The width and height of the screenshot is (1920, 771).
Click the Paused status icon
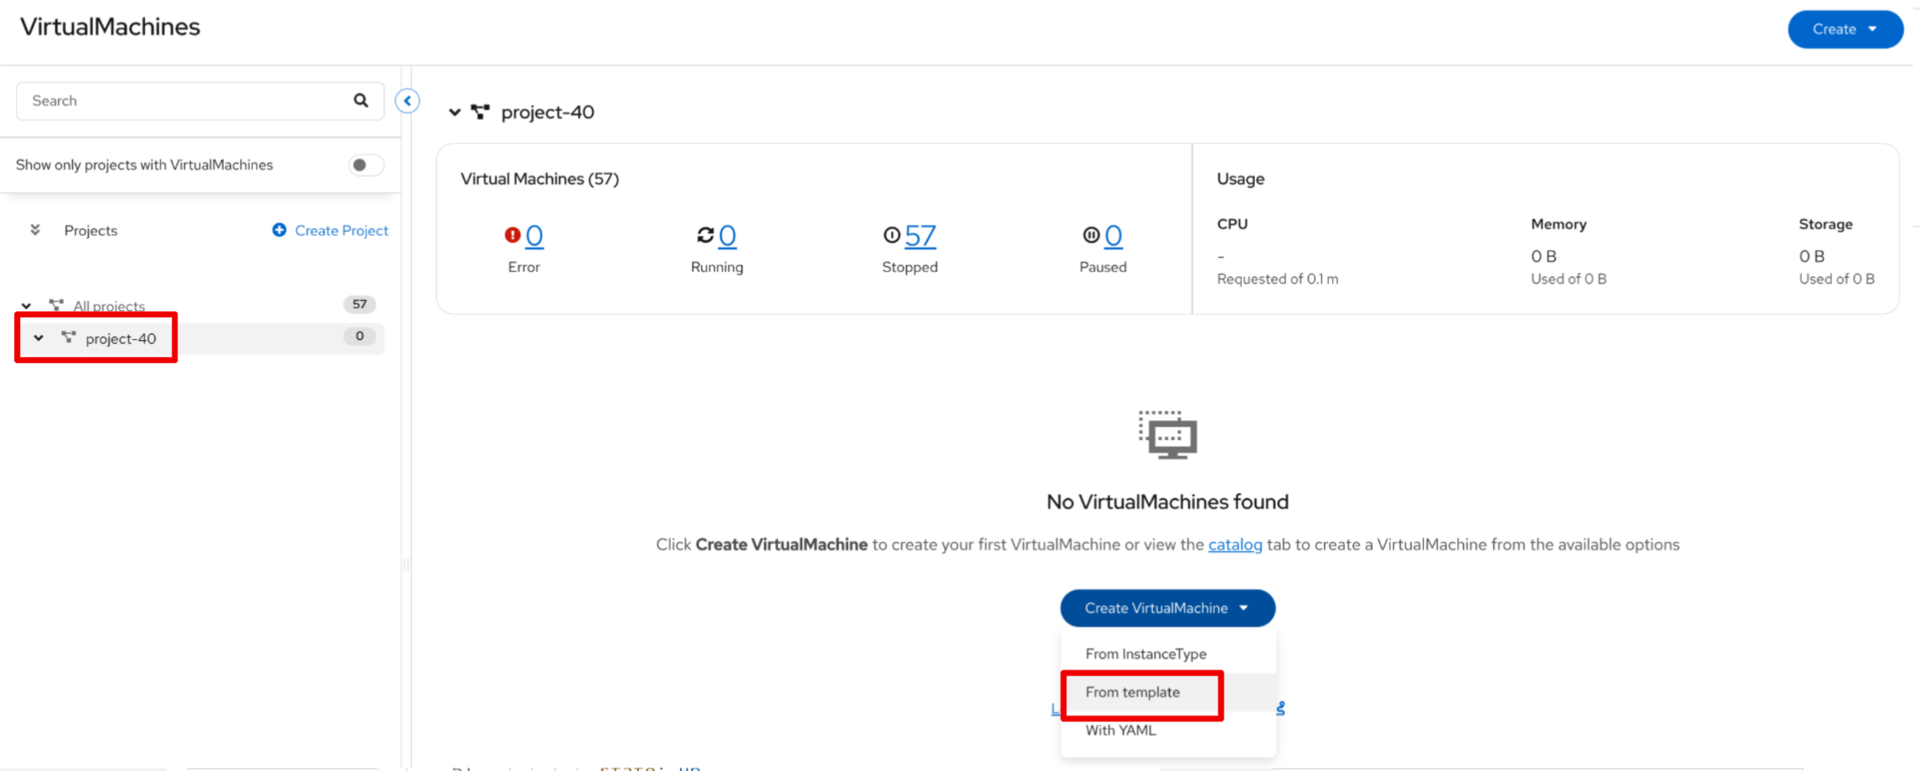[1091, 235]
